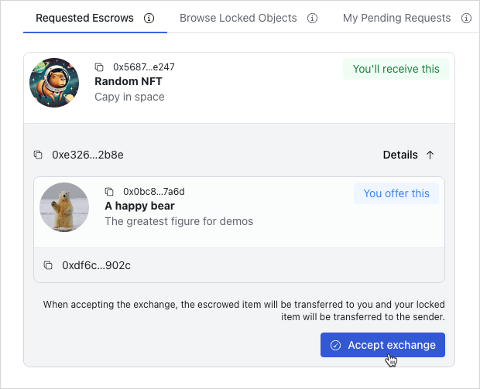
Task: Open the Browse Locked Objects tab
Action: (x=238, y=18)
